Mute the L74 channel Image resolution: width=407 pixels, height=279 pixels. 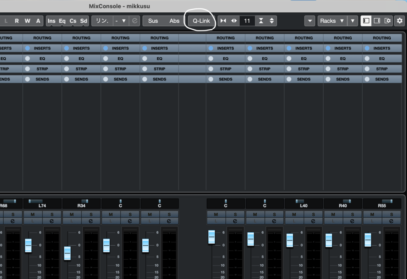point(33,214)
